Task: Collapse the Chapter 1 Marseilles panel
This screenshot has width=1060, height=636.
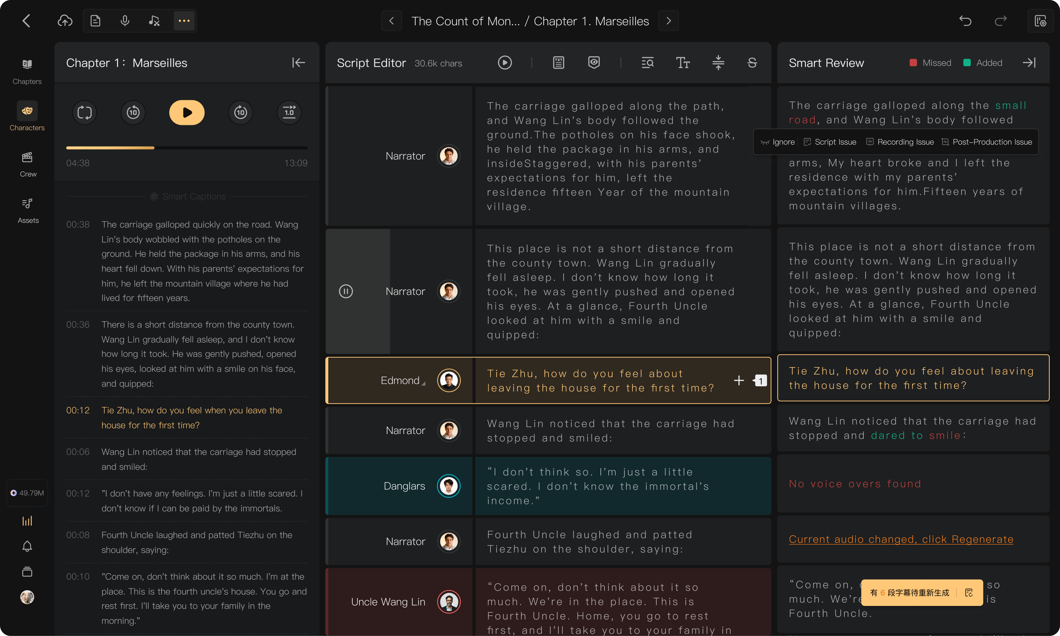Action: point(298,63)
